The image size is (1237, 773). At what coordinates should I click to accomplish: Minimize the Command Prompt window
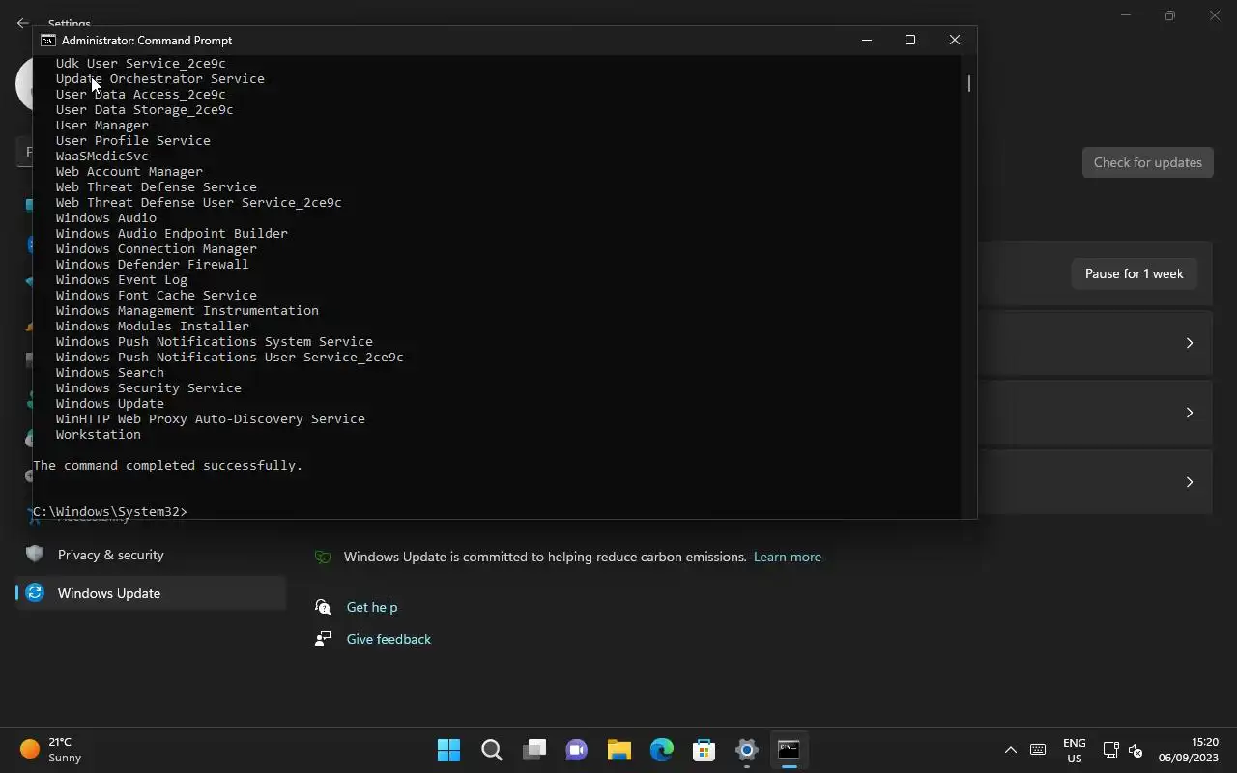[x=867, y=40]
